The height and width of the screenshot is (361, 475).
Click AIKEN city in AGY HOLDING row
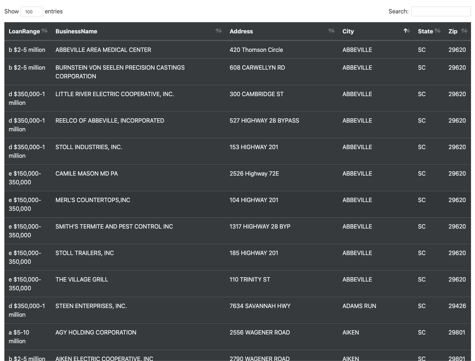click(x=351, y=332)
